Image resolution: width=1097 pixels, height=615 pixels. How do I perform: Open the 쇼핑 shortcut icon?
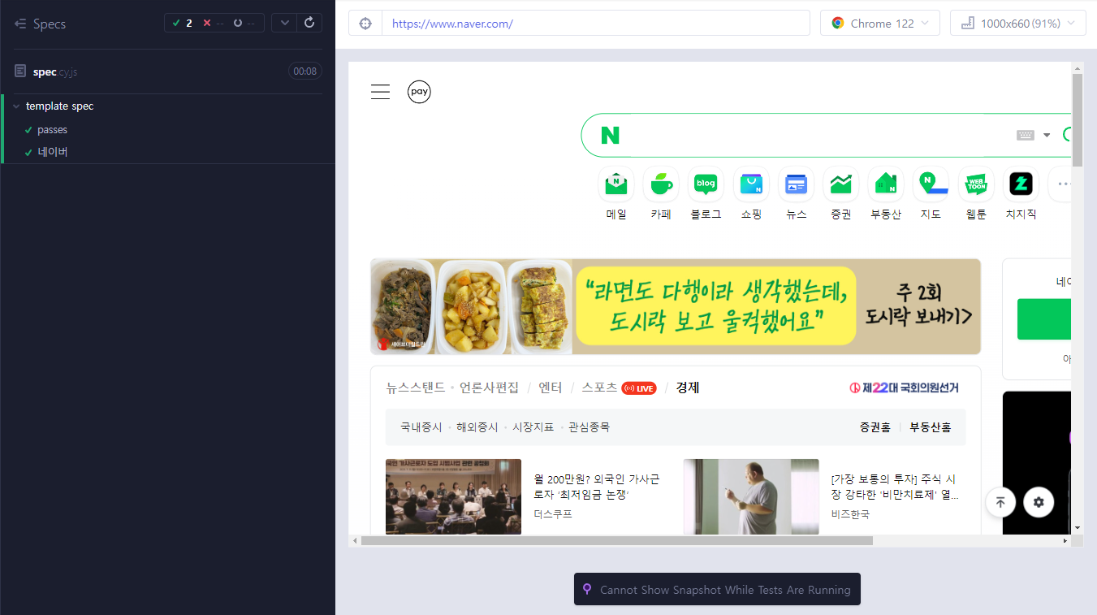pyautogui.click(x=751, y=184)
